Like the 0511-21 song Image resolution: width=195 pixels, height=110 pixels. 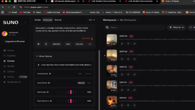pyautogui.click(x=122, y=105)
